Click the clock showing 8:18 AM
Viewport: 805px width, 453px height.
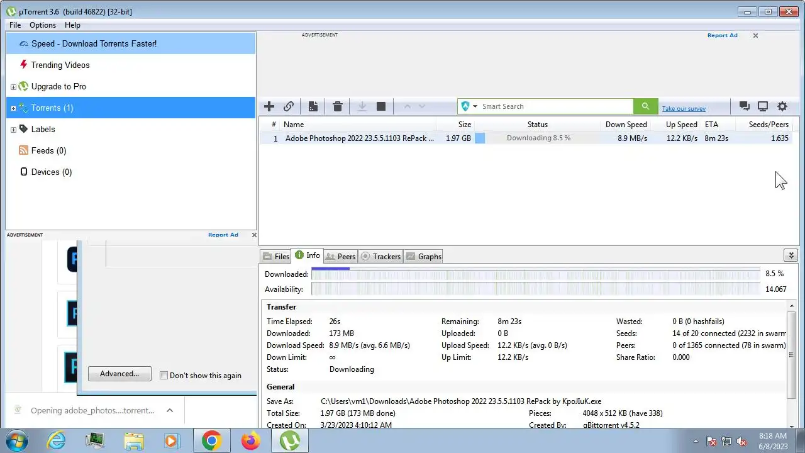(x=772, y=435)
